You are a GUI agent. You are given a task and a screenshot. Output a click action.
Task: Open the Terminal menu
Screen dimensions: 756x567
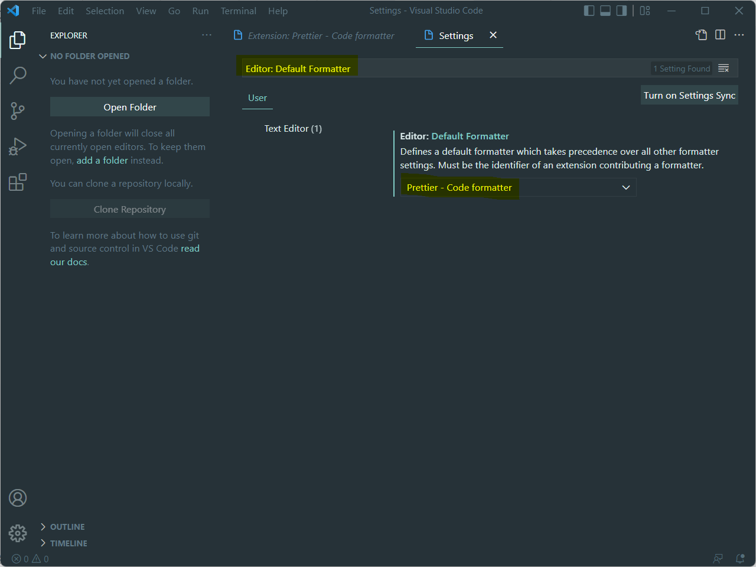[239, 11]
